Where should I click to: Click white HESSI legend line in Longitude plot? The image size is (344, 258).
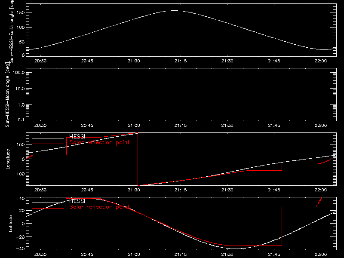coord(48,138)
